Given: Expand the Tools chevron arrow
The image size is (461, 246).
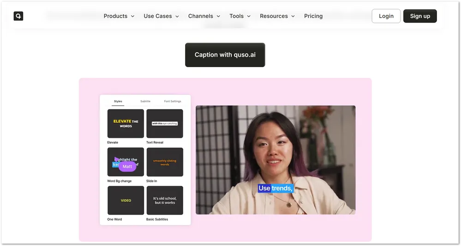Looking at the screenshot, I should pyautogui.click(x=249, y=17).
